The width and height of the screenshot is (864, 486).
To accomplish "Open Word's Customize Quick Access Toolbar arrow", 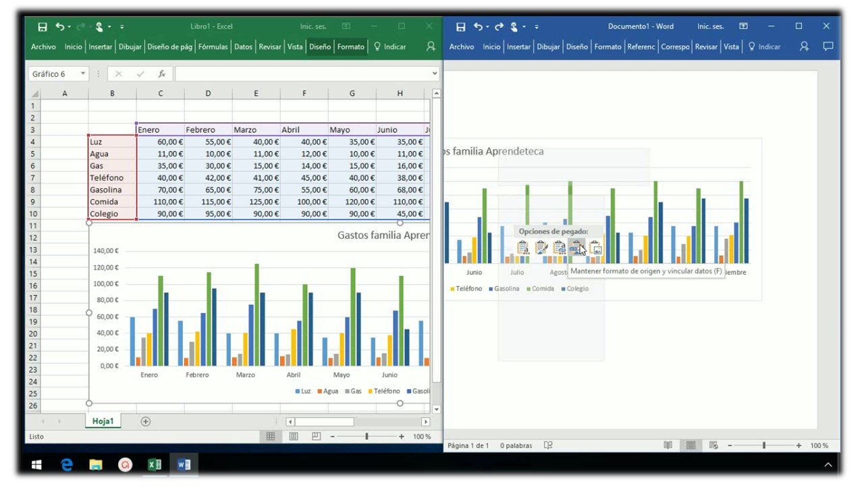I will (x=537, y=27).
